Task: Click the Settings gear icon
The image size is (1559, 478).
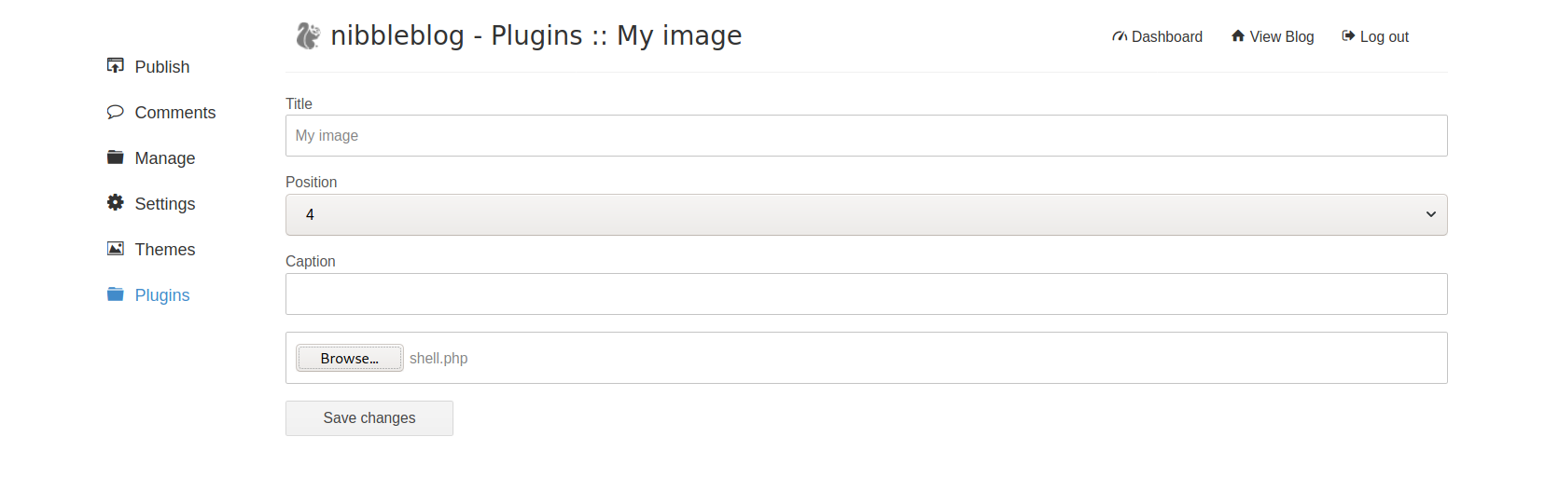Action: (x=116, y=202)
